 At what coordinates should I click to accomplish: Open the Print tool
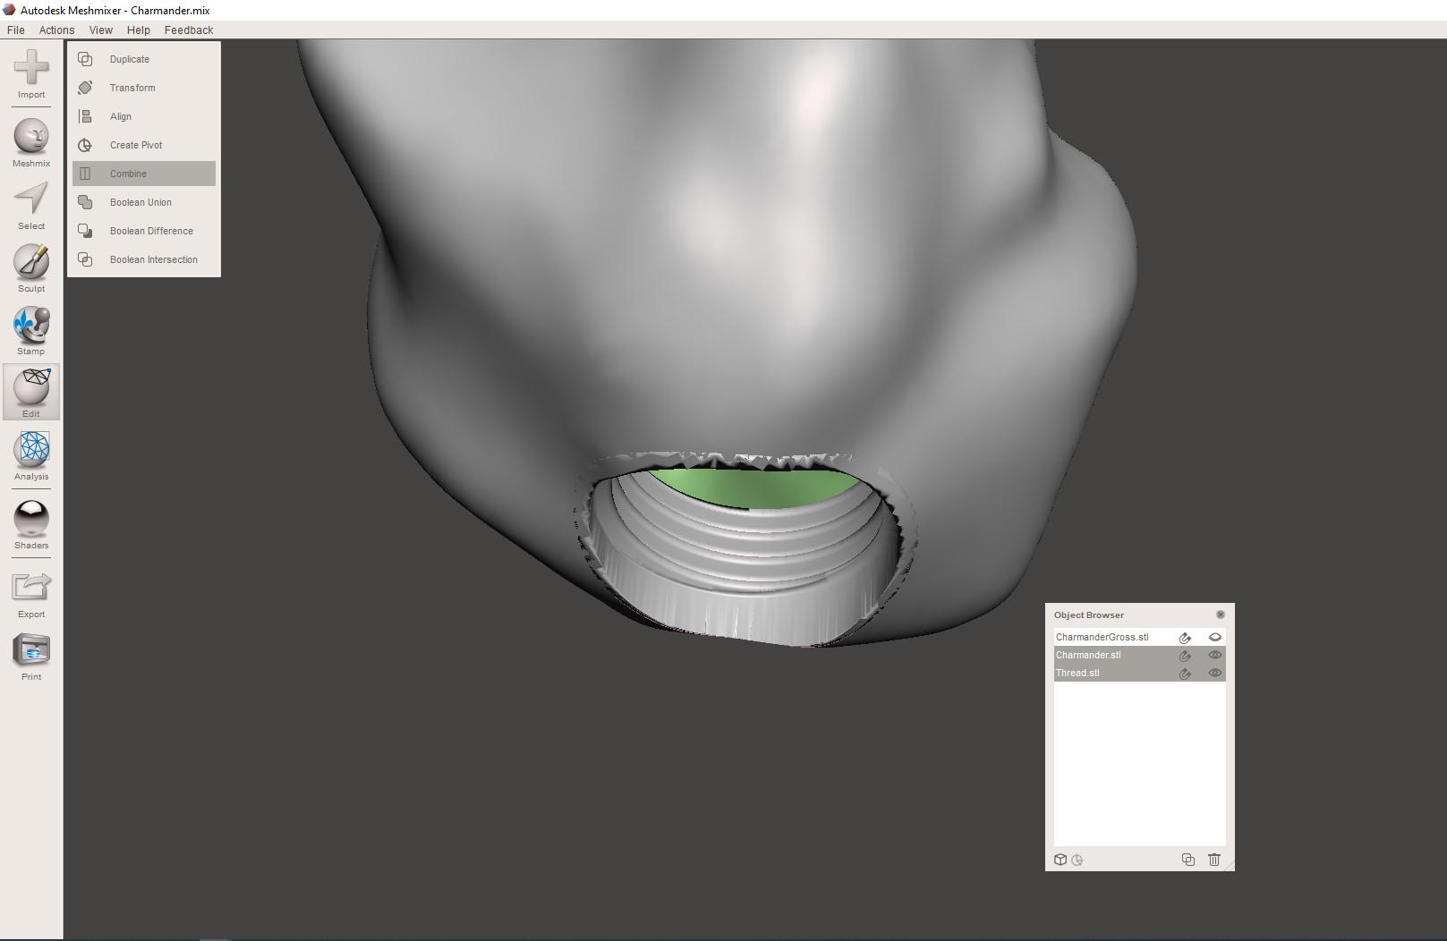click(x=31, y=657)
